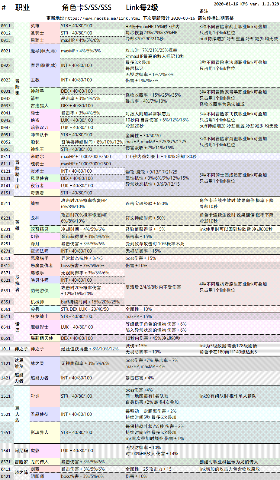280x480 pixels.
Task: Click the '请勿传播过期表格' notice
Action: 216,18
